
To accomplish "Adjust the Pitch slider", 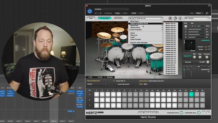I will pyautogui.click(x=201, y=26).
